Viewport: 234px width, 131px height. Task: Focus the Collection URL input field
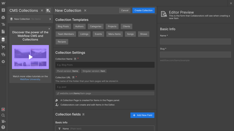(x=105, y=87)
